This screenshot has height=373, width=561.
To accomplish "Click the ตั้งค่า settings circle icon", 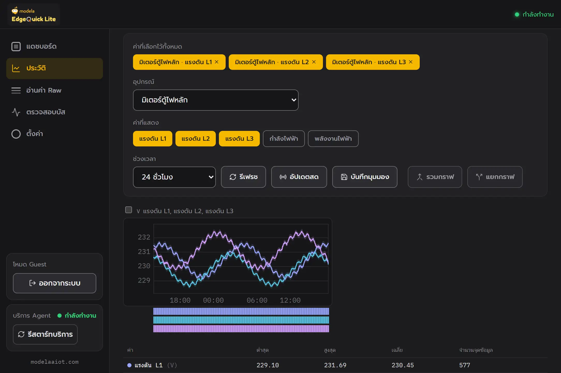I will pos(16,134).
